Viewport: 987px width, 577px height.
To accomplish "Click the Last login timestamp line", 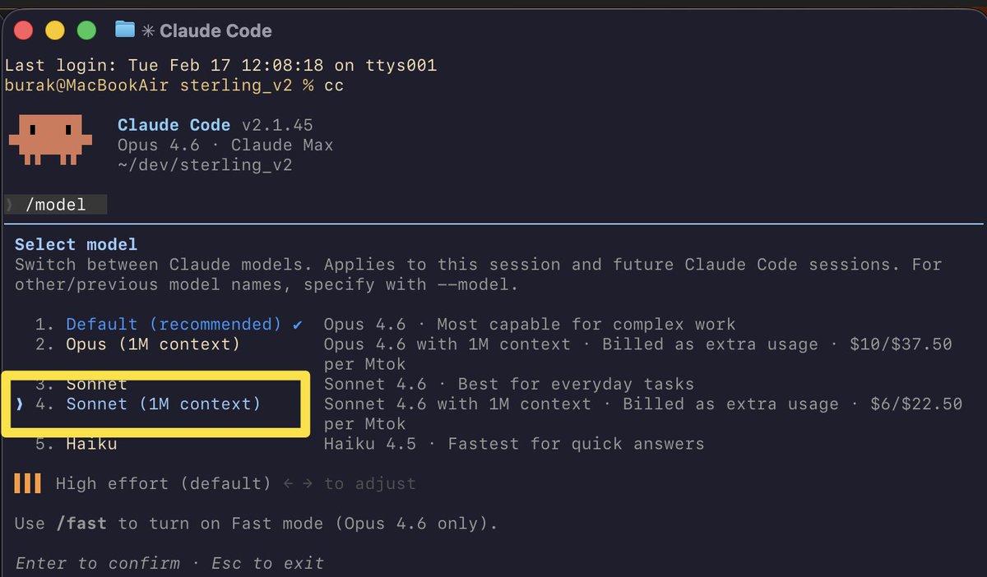I will pos(220,65).
